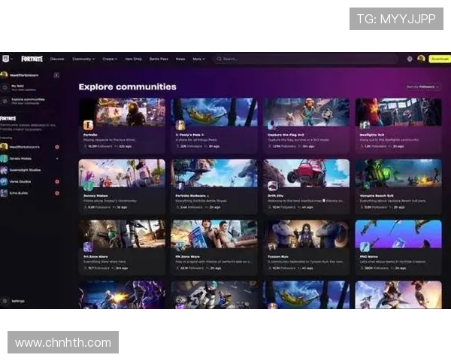Click the My feed sidebar icon

click(5, 87)
